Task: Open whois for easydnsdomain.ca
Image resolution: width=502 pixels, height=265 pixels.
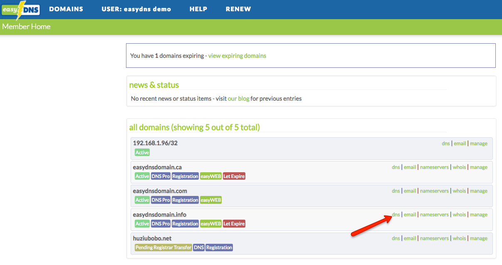Action: 459,167
